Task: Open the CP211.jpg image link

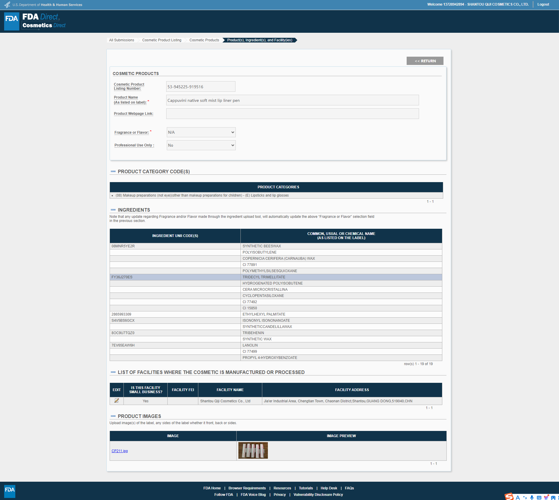Action: point(120,451)
